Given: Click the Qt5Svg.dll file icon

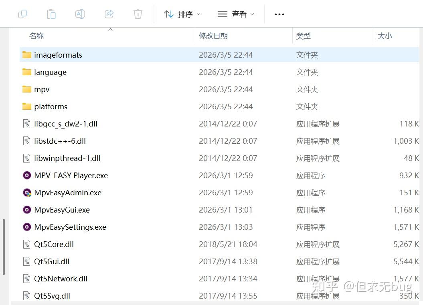Looking at the screenshot, I should pyautogui.click(x=27, y=296).
